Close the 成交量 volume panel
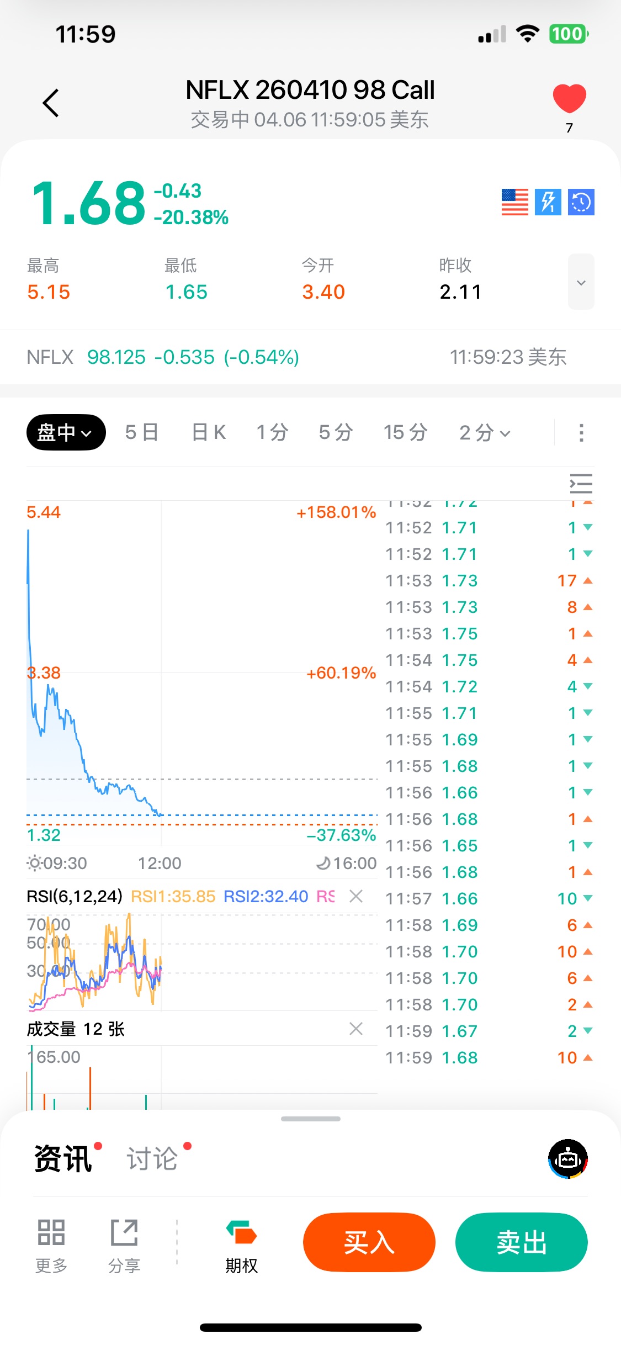This screenshot has height=1345, width=621. (x=356, y=1029)
